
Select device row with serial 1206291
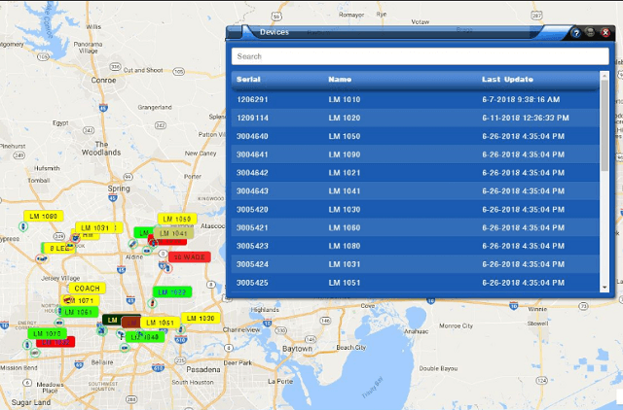click(x=416, y=99)
